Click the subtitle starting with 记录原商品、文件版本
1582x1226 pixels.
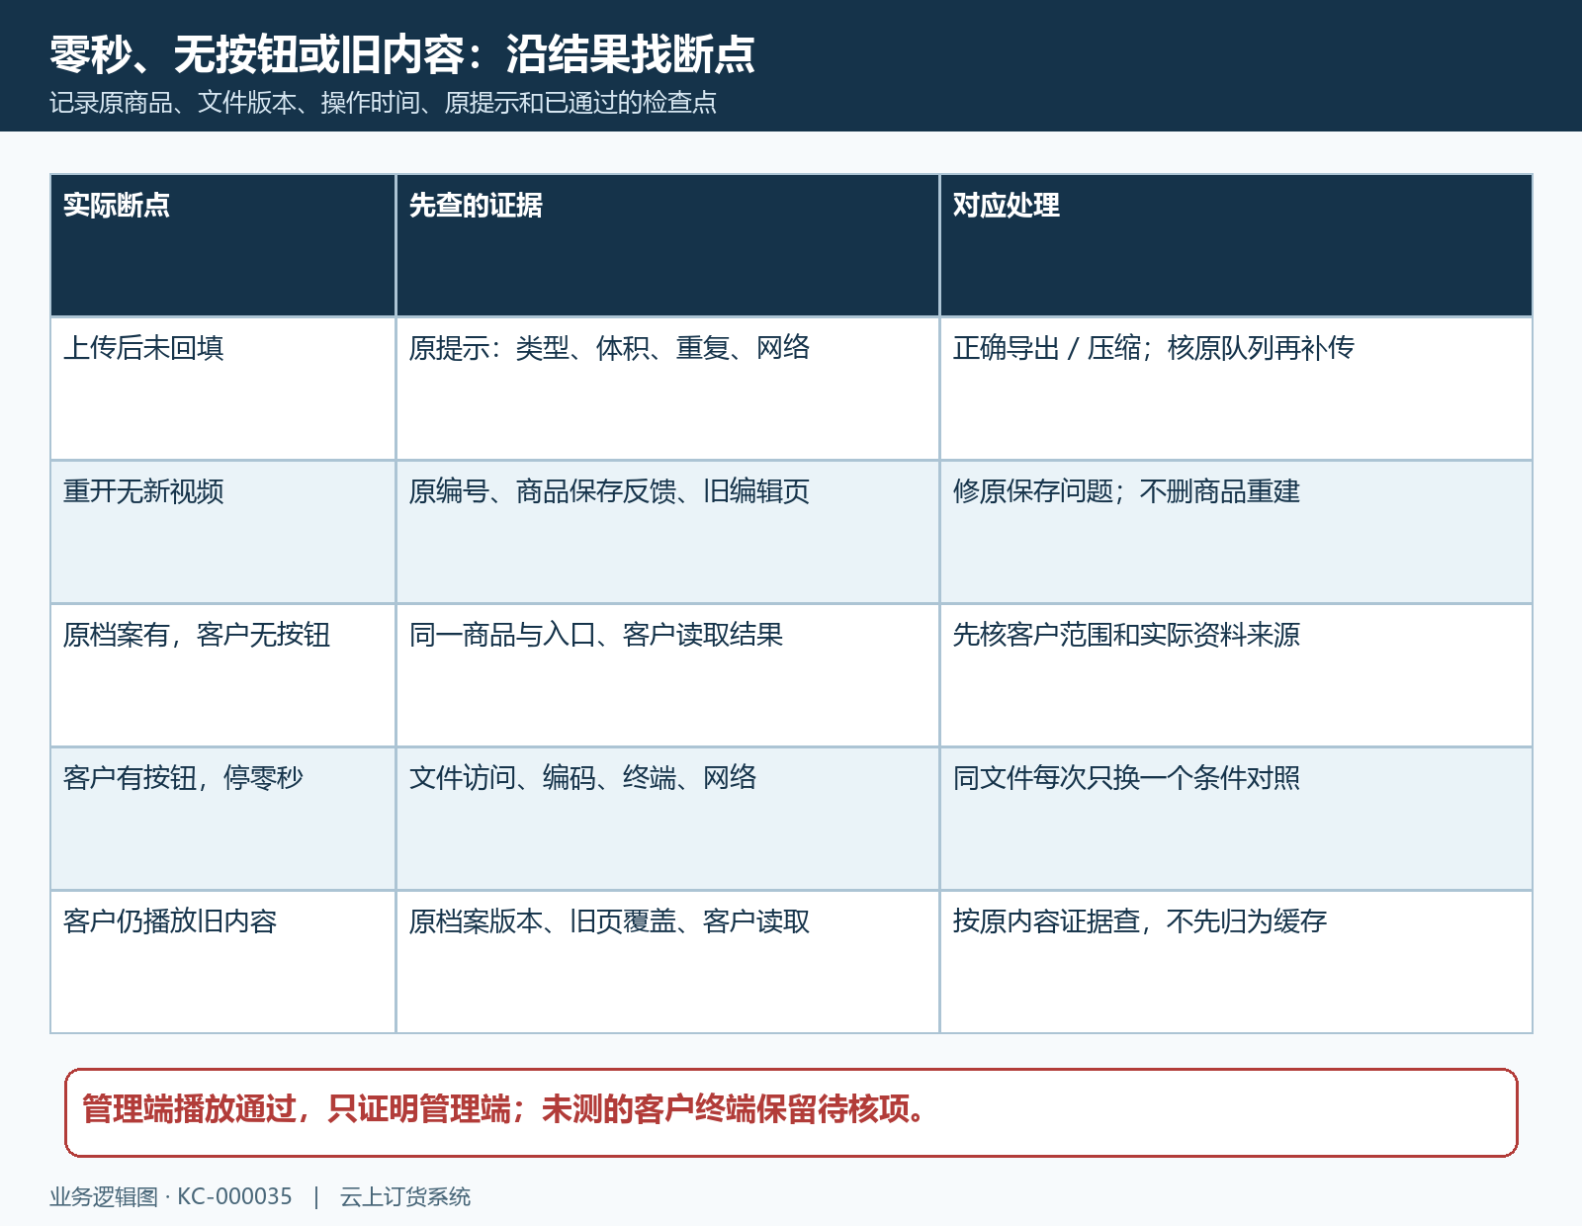click(383, 103)
